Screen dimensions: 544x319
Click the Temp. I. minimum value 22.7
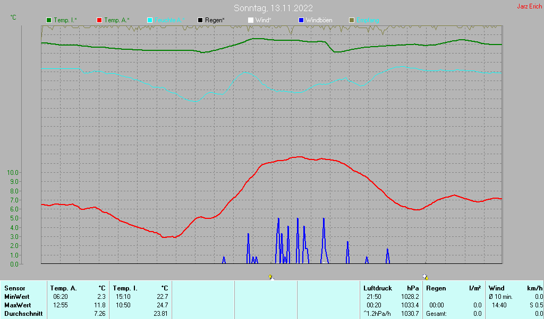tap(163, 297)
